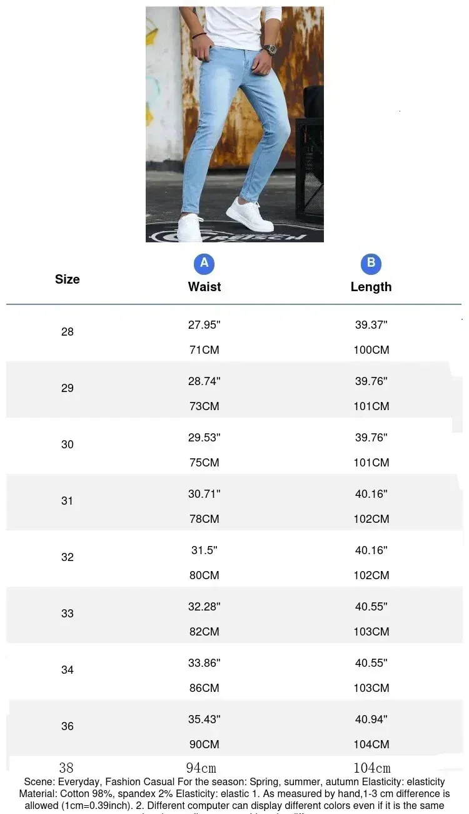The width and height of the screenshot is (469, 814).
Task: Select size 29 row label
Action: pyautogui.click(x=67, y=388)
